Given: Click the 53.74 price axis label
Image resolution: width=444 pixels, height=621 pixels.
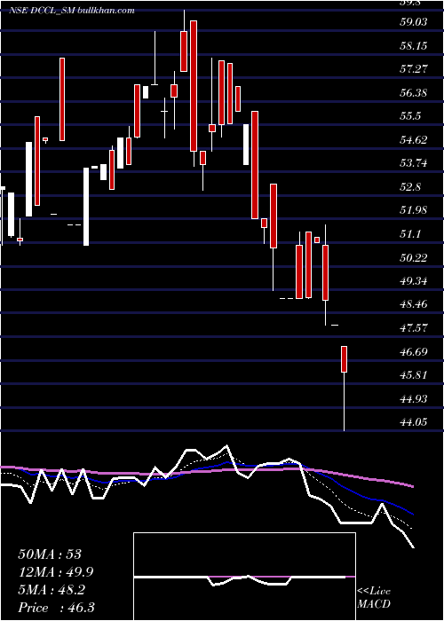Looking at the screenshot, I should pos(414,163).
